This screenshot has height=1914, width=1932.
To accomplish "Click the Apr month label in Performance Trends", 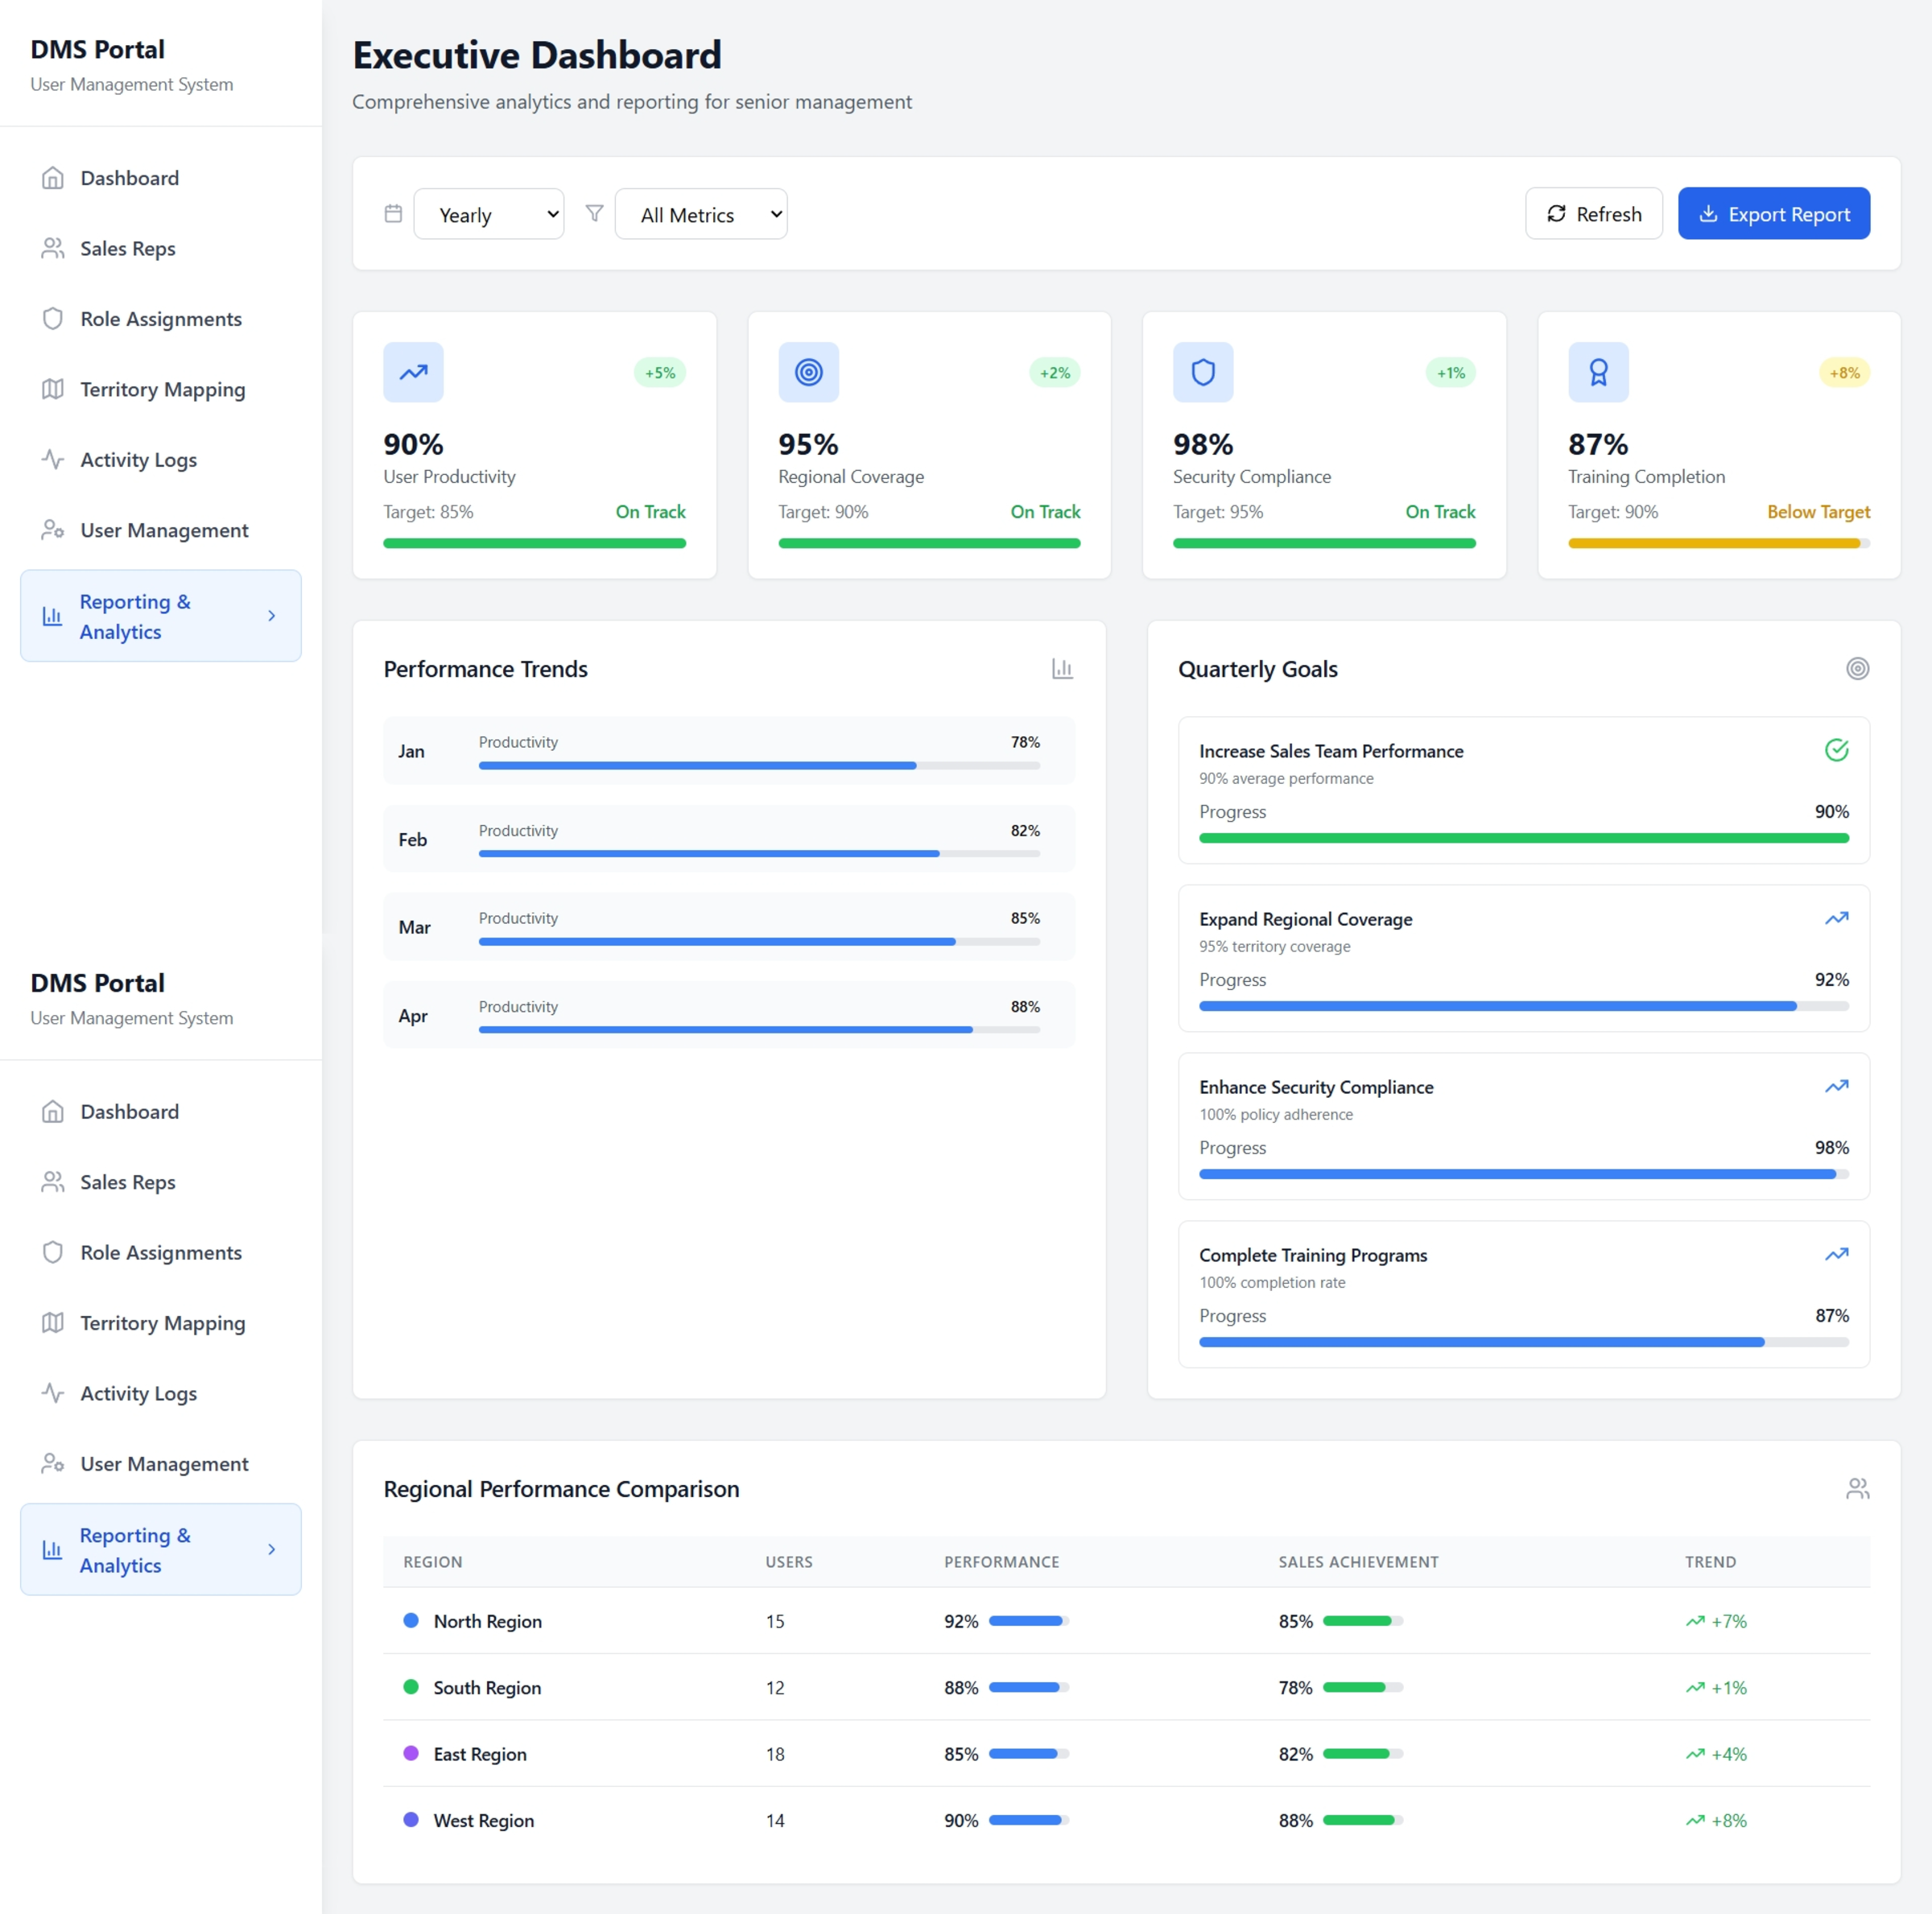I will click(413, 1016).
